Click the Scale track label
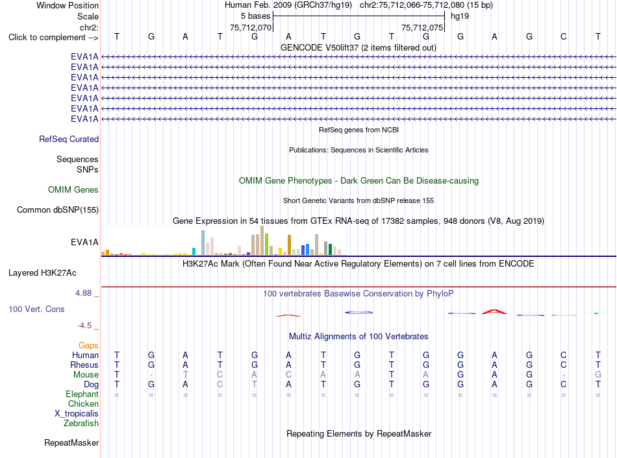The height and width of the screenshot is (458, 617). [x=88, y=16]
